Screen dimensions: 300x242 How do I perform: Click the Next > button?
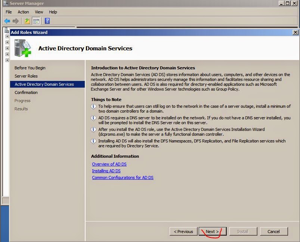click(x=213, y=232)
